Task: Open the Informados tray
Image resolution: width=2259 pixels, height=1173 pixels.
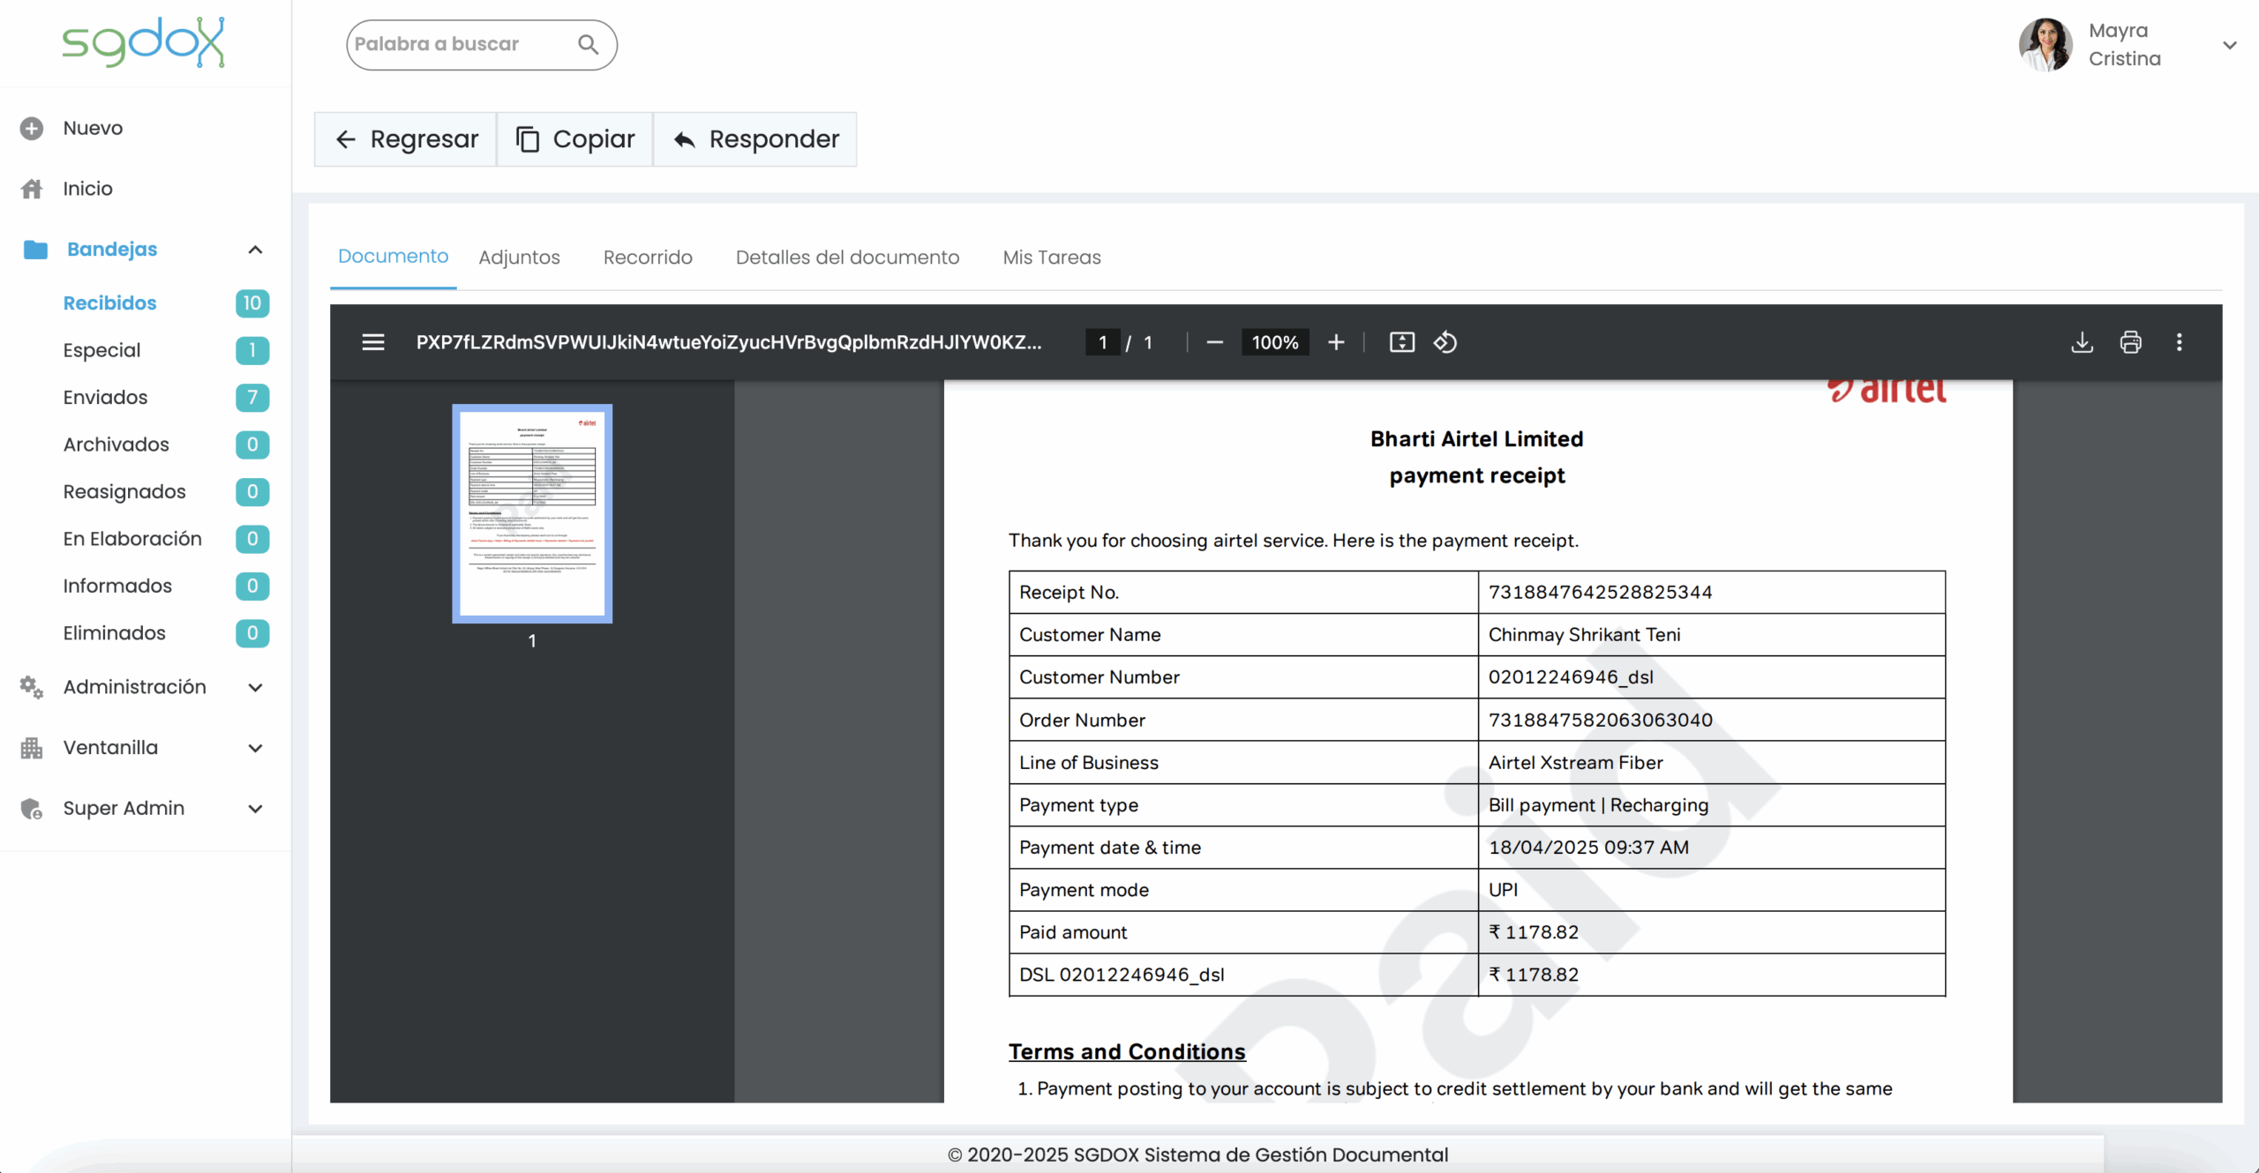Action: click(x=117, y=586)
